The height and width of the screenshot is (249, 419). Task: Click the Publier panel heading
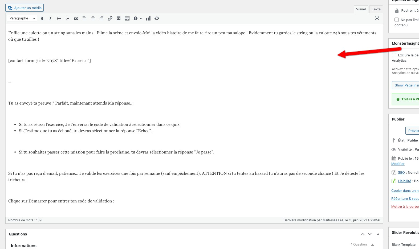coord(398,119)
